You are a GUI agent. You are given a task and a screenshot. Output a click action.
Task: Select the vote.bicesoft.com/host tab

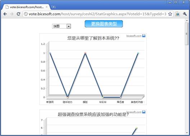(26, 7)
